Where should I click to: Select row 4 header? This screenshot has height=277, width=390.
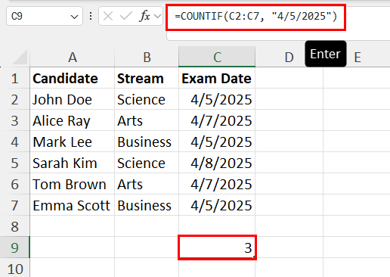tap(15, 142)
